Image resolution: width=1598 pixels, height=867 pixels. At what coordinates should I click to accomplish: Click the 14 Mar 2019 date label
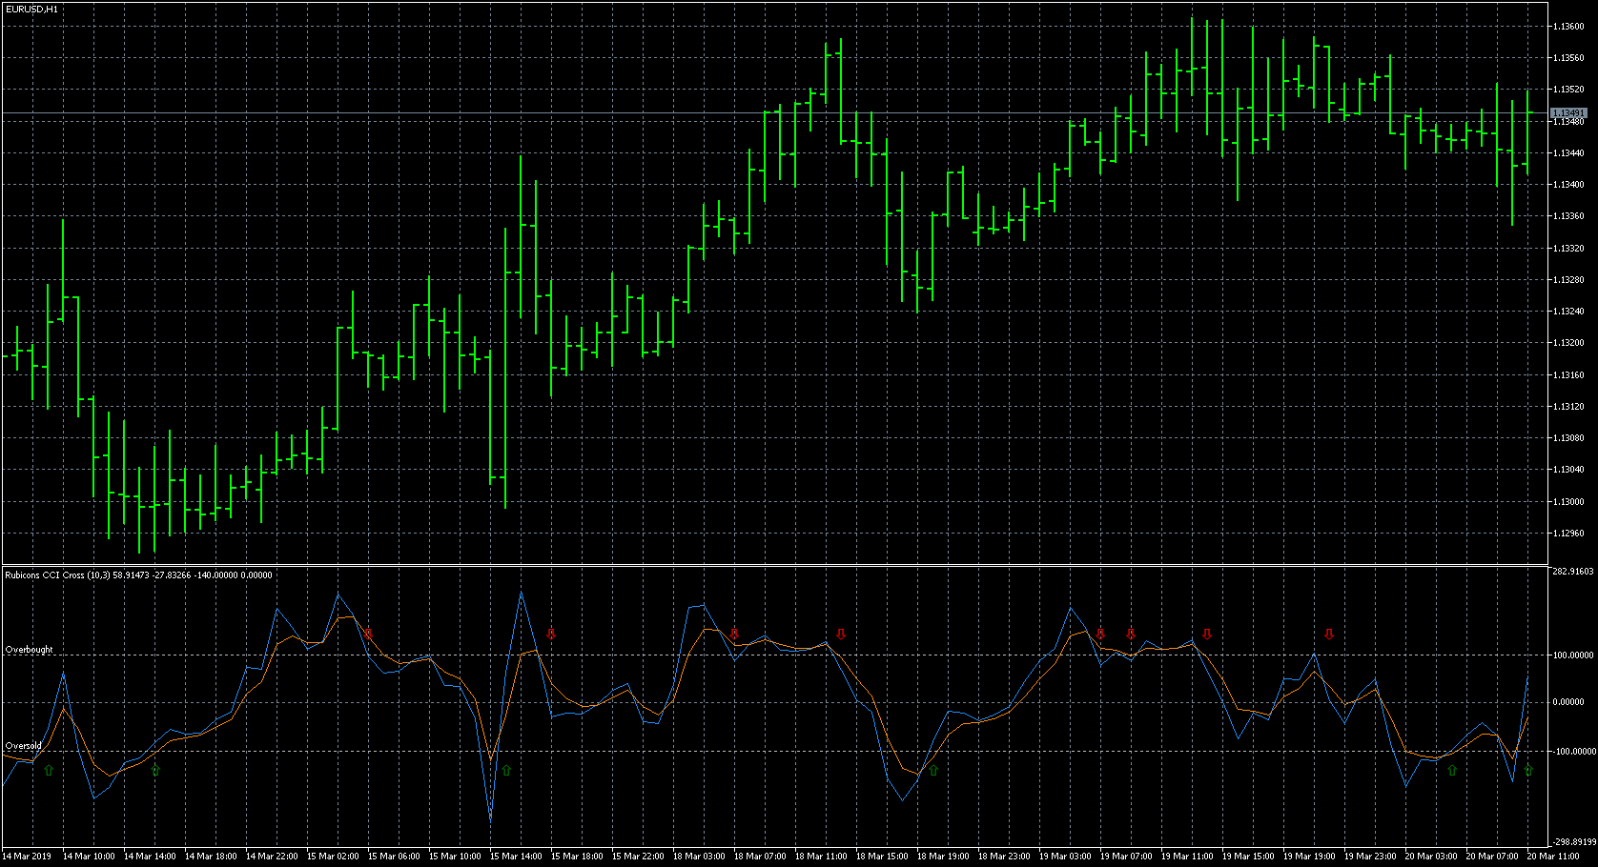point(27,857)
